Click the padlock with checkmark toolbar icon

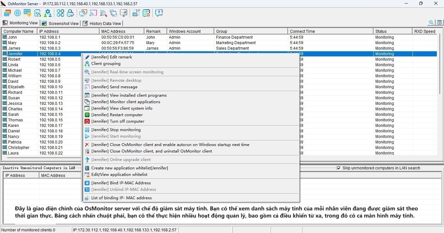click(x=71, y=13)
